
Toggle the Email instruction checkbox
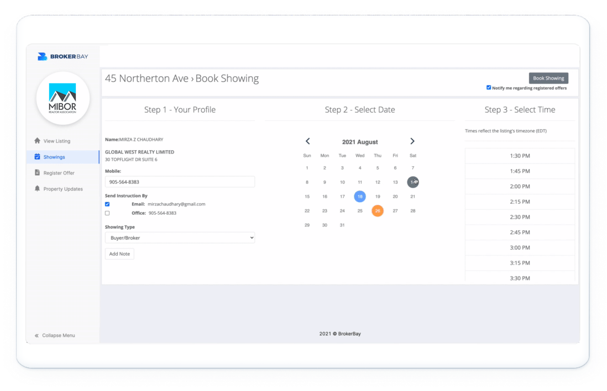pyautogui.click(x=107, y=204)
